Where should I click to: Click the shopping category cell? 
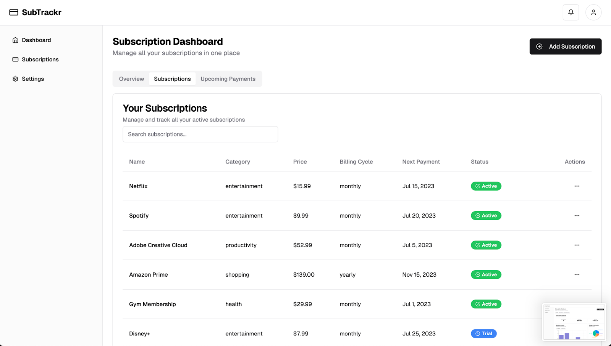(x=237, y=275)
